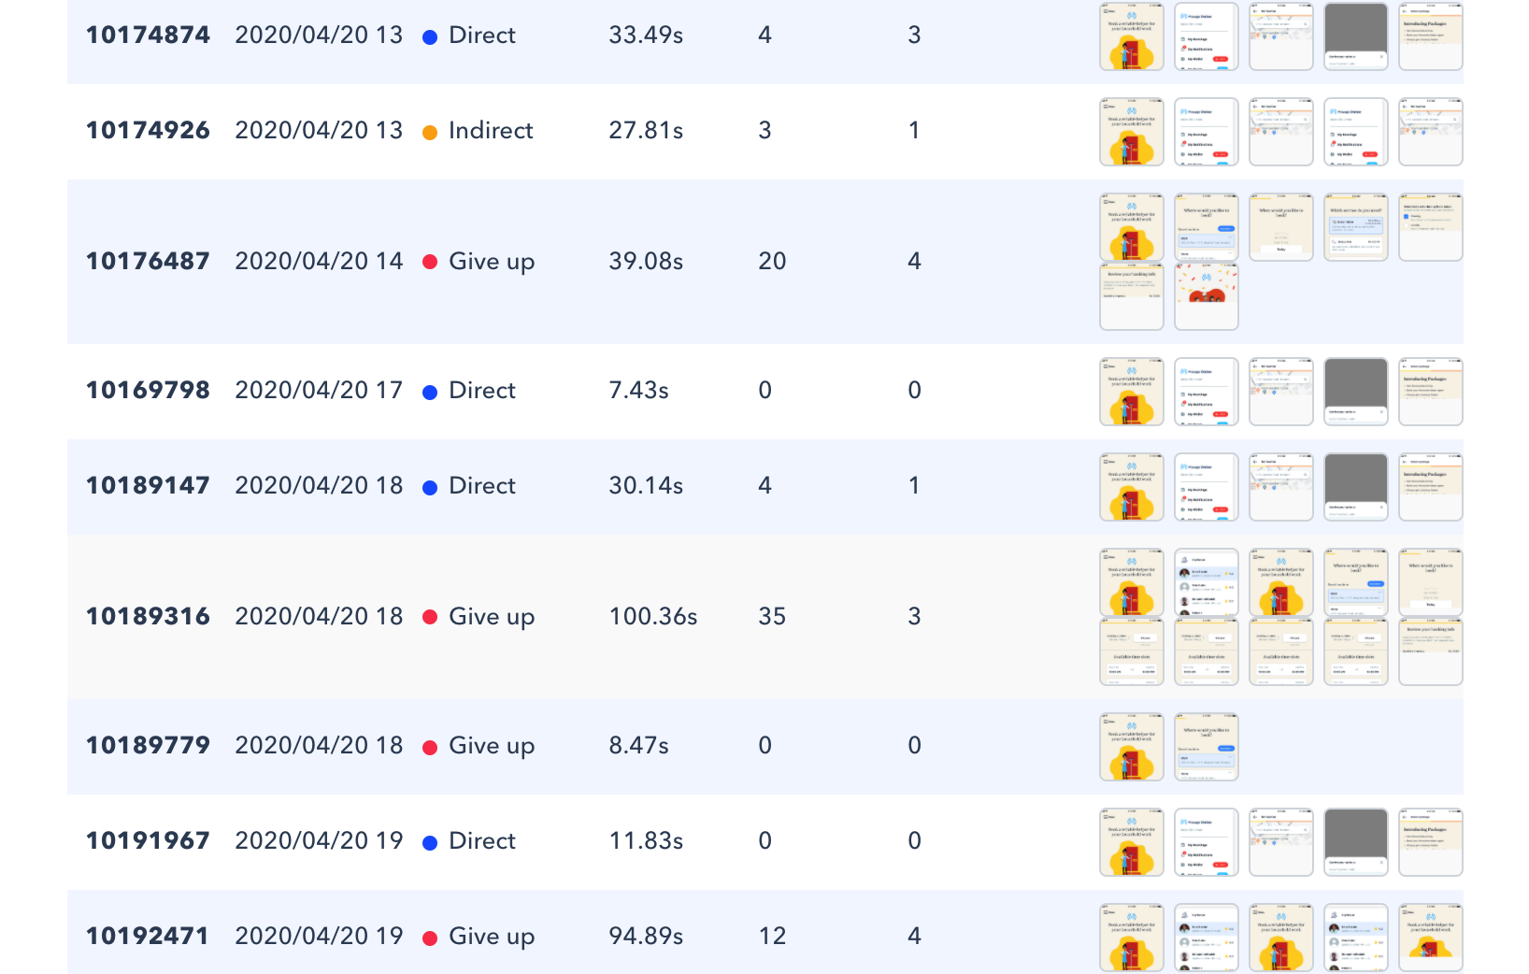Open Introducing Packages thumbnail in row 10174874
Image resolution: width=1529 pixels, height=974 pixels.
click(1431, 36)
